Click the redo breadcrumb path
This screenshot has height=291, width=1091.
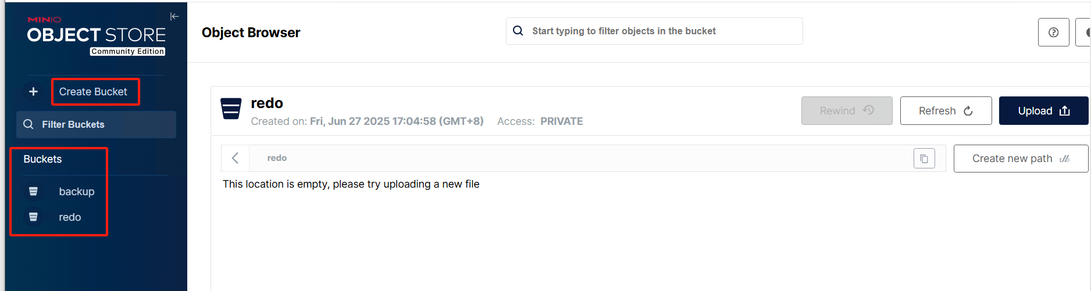(x=277, y=158)
